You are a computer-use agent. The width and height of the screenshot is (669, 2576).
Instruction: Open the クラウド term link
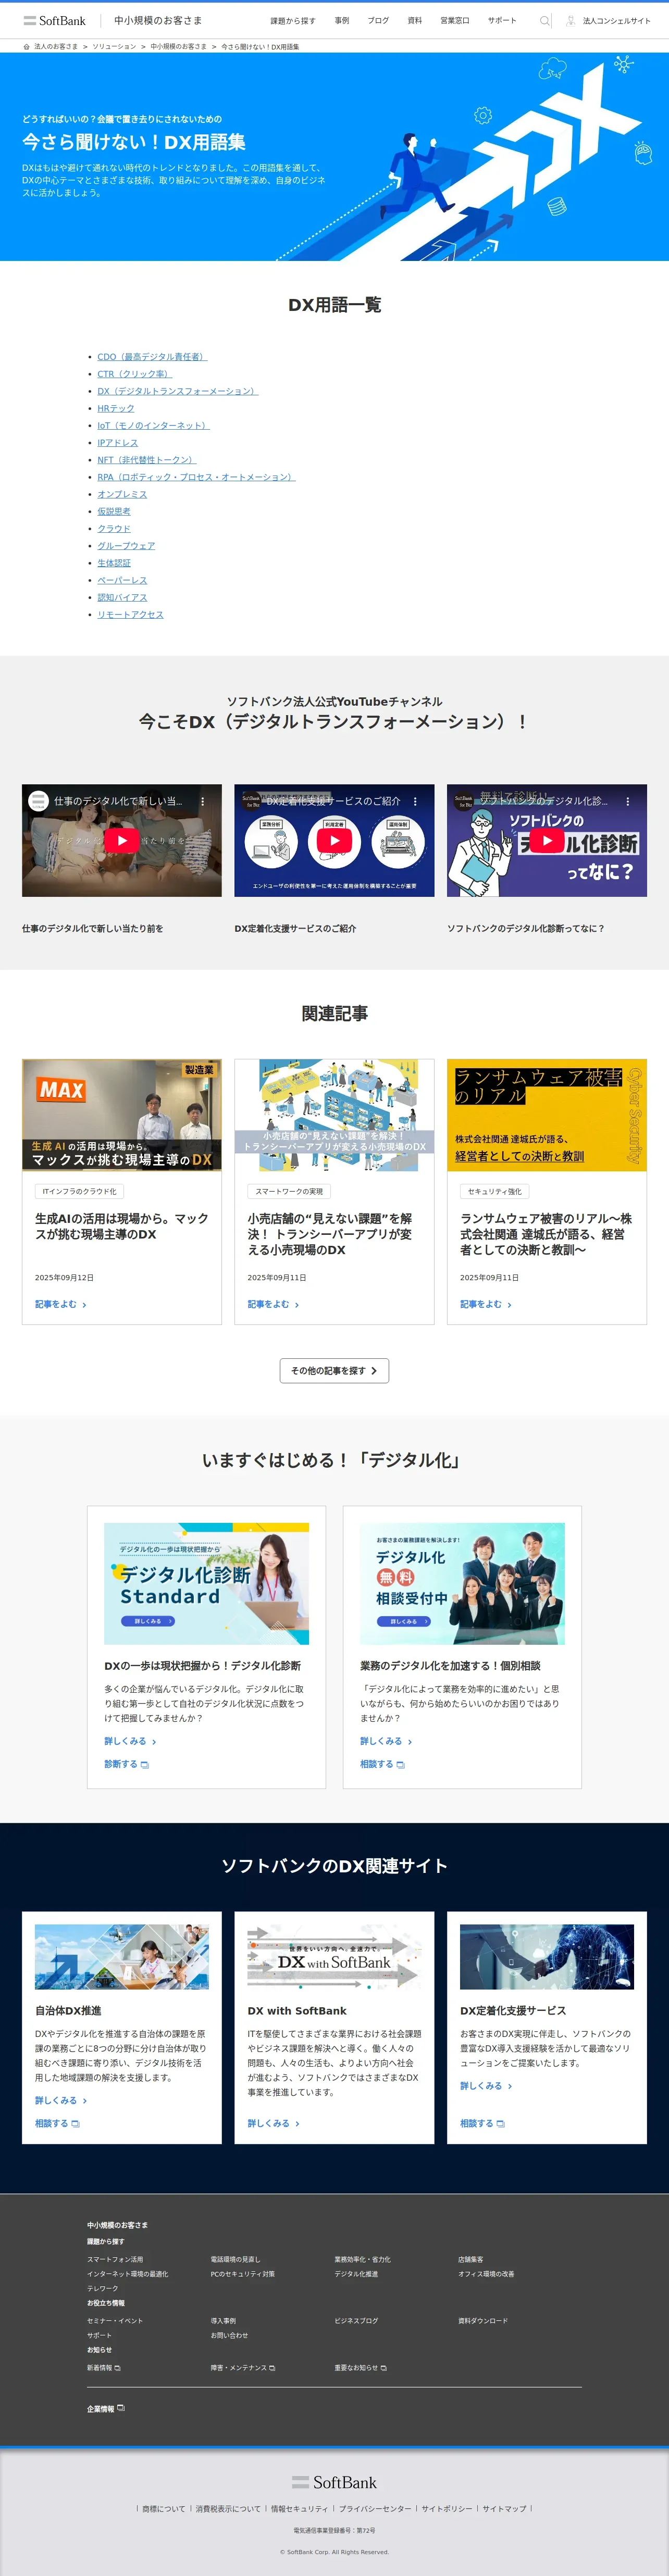[114, 529]
